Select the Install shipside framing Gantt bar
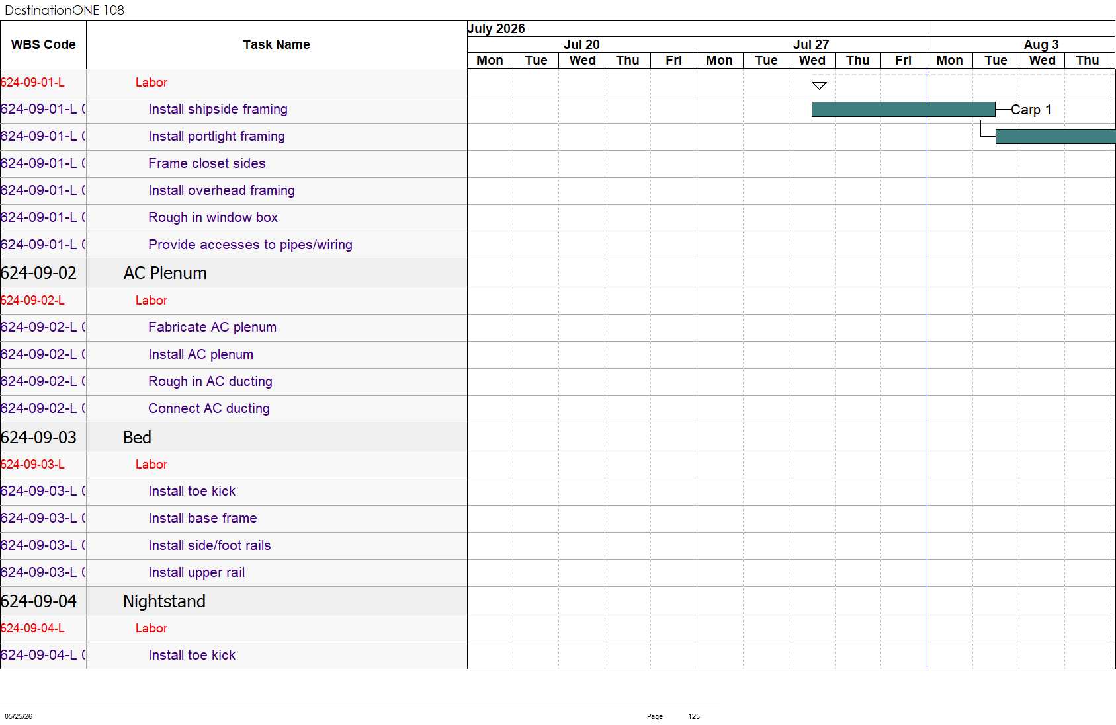Screen dimensions: 1116x725 coord(903,110)
